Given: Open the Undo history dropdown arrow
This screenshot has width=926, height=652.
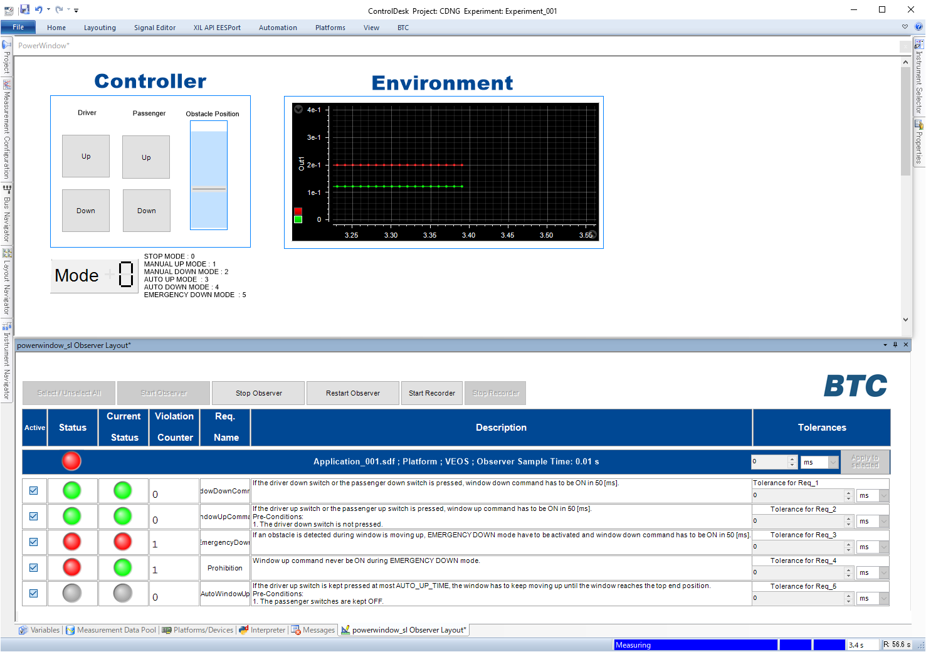Looking at the screenshot, I should click(48, 9).
